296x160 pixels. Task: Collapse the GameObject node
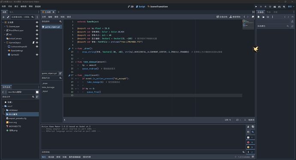[5, 42]
